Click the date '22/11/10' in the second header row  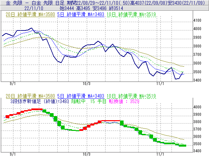coord(34,8)
